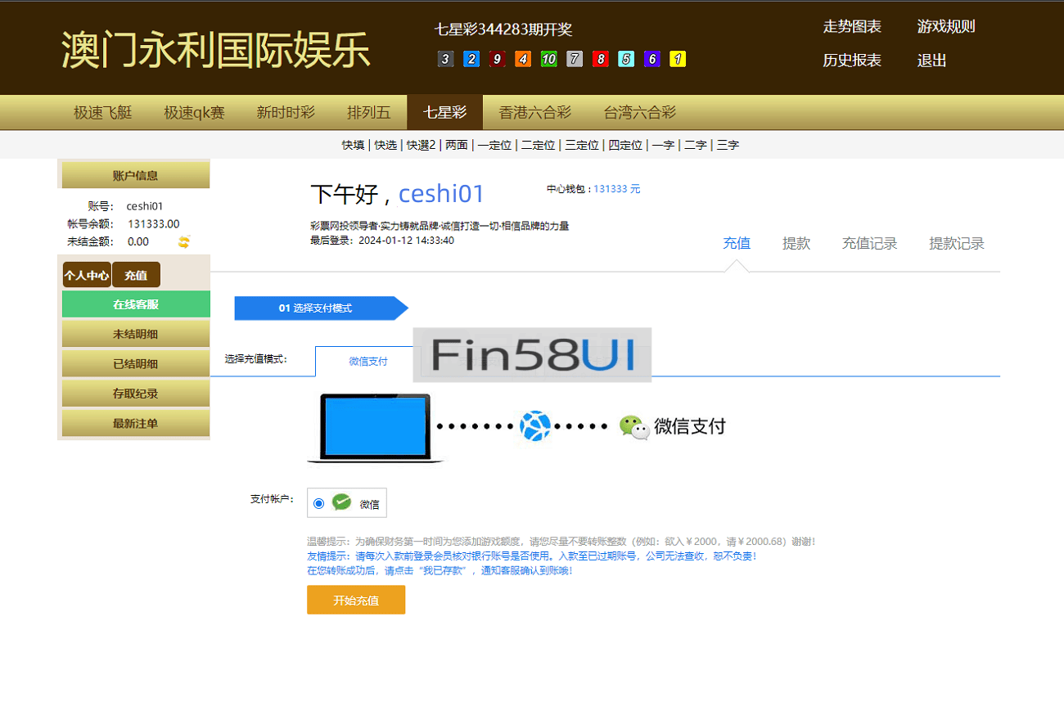Click the green number 10 ball
1064x702 pixels.
(548, 59)
